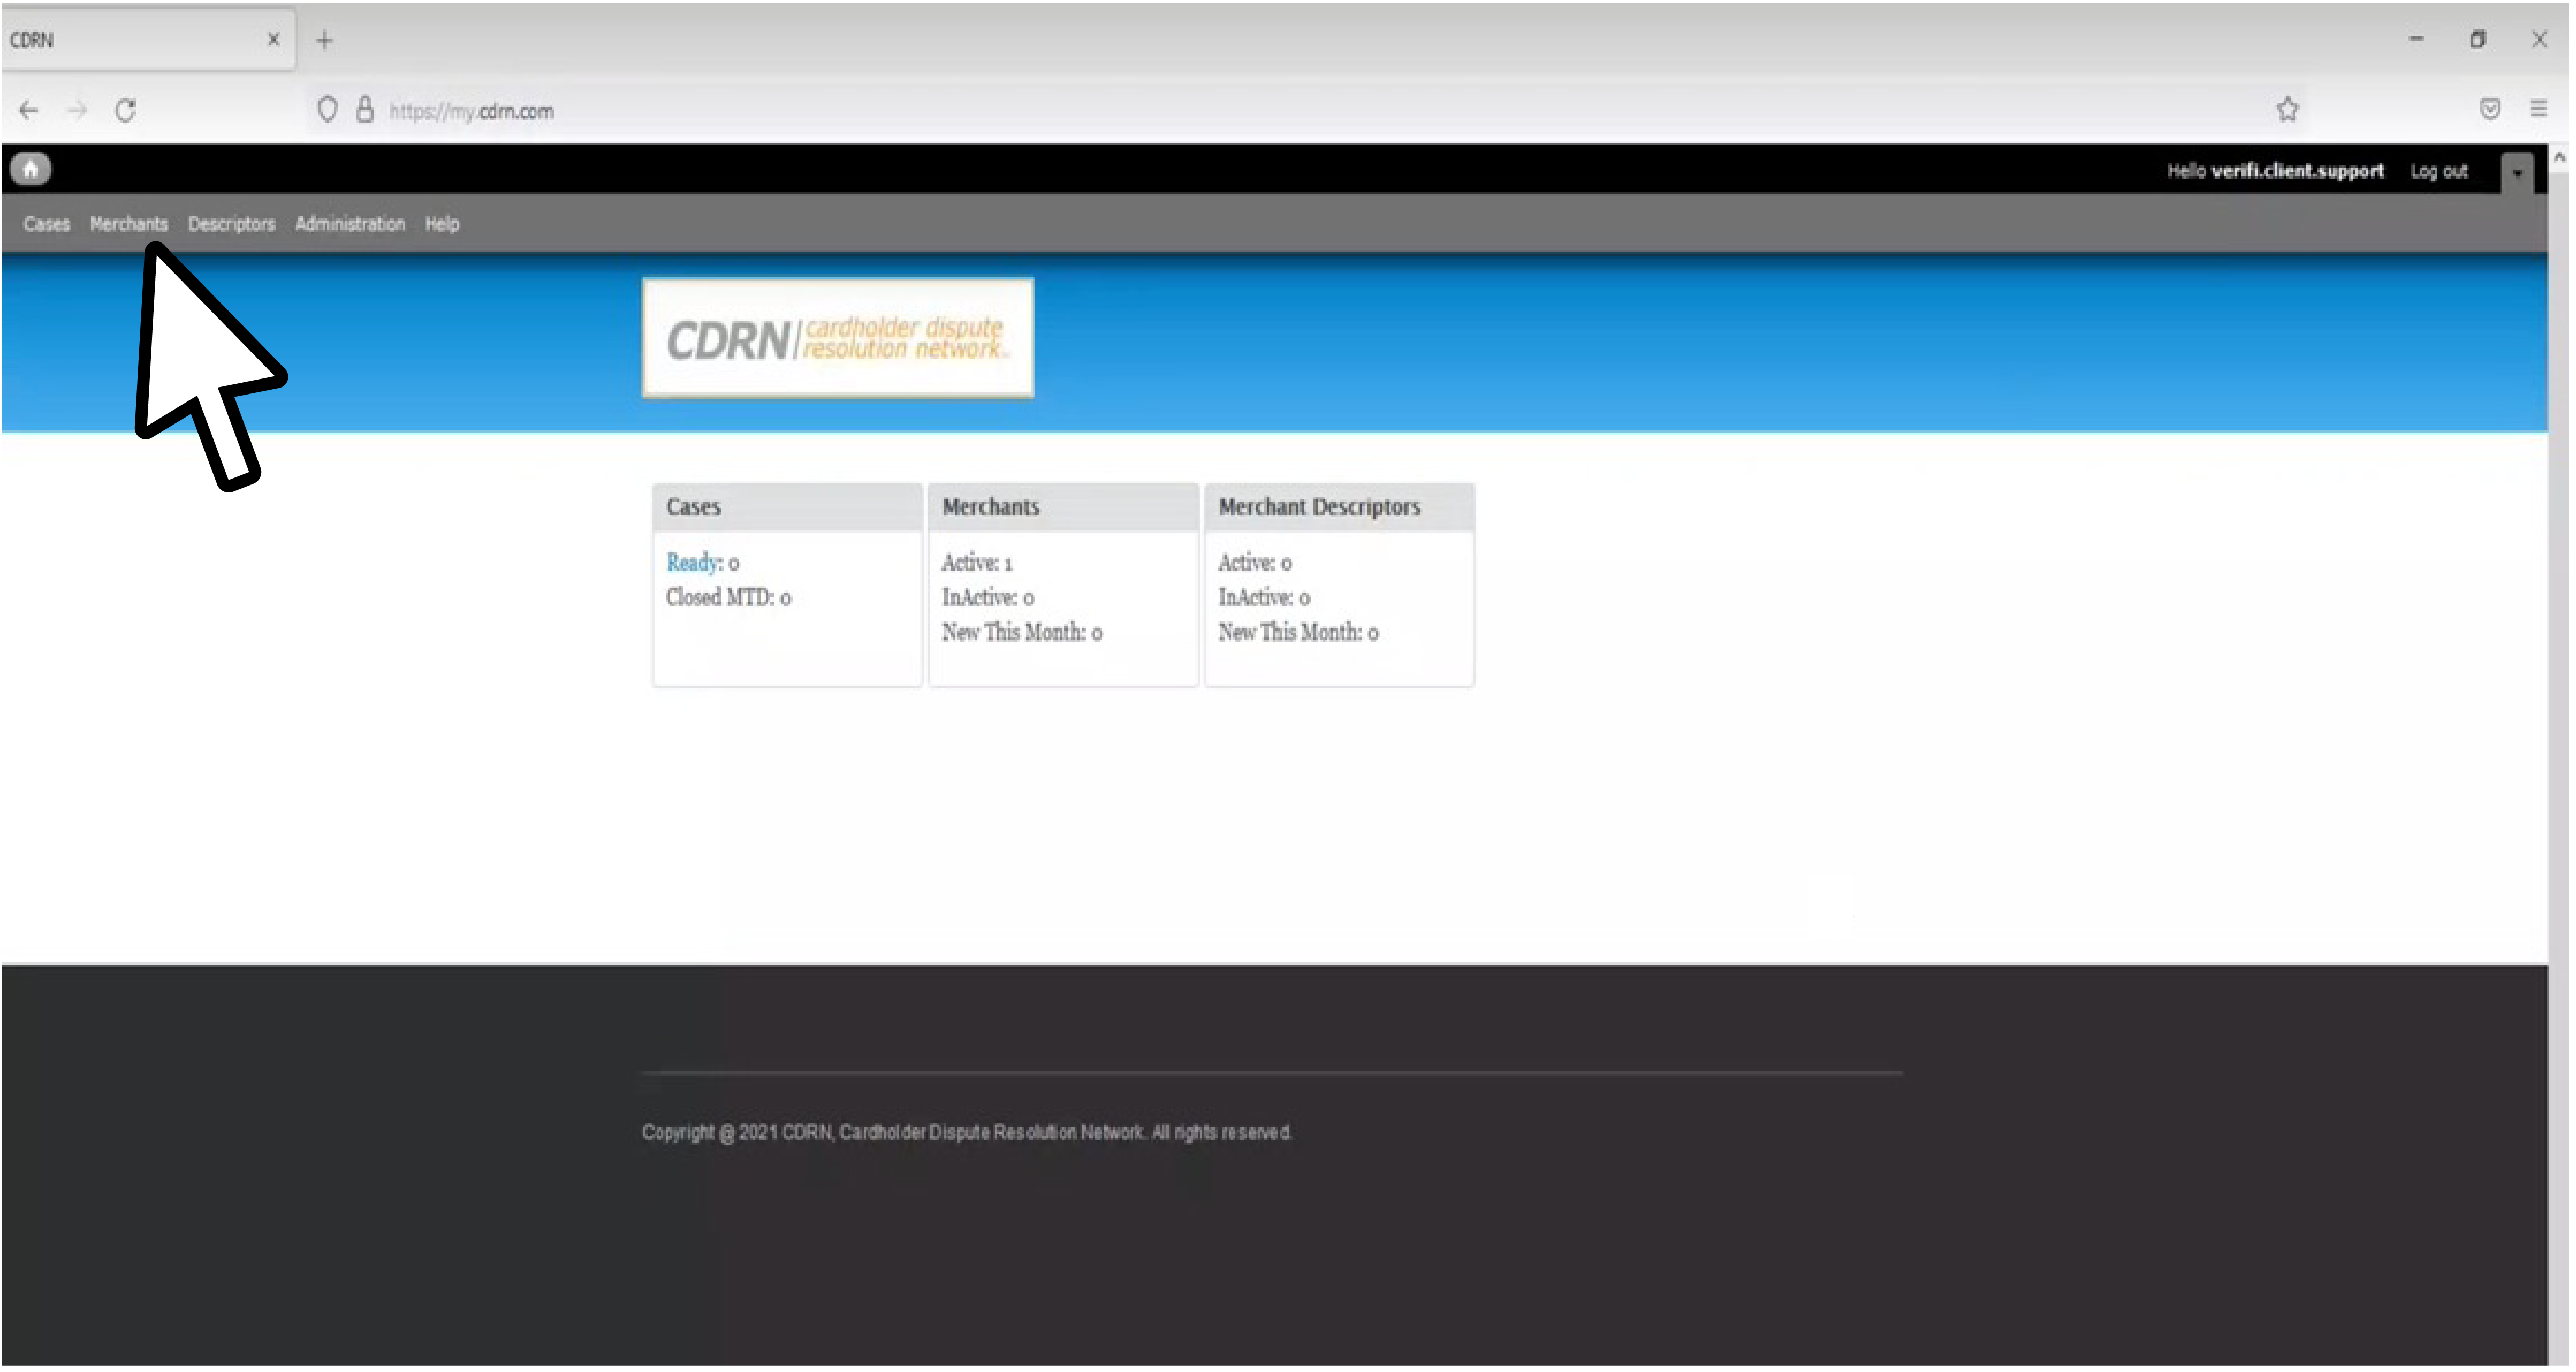2576x1372 pixels.
Task: Open the Help menu
Action: tap(442, 224)
